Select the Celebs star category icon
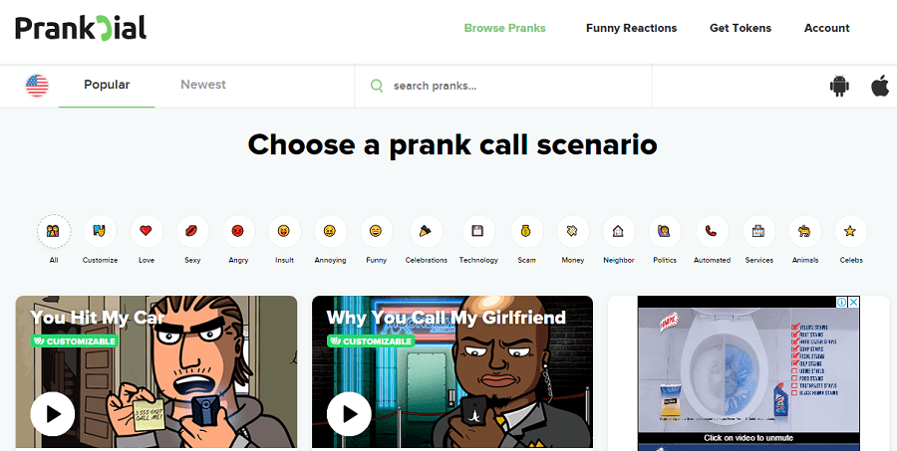 [851, 232]
